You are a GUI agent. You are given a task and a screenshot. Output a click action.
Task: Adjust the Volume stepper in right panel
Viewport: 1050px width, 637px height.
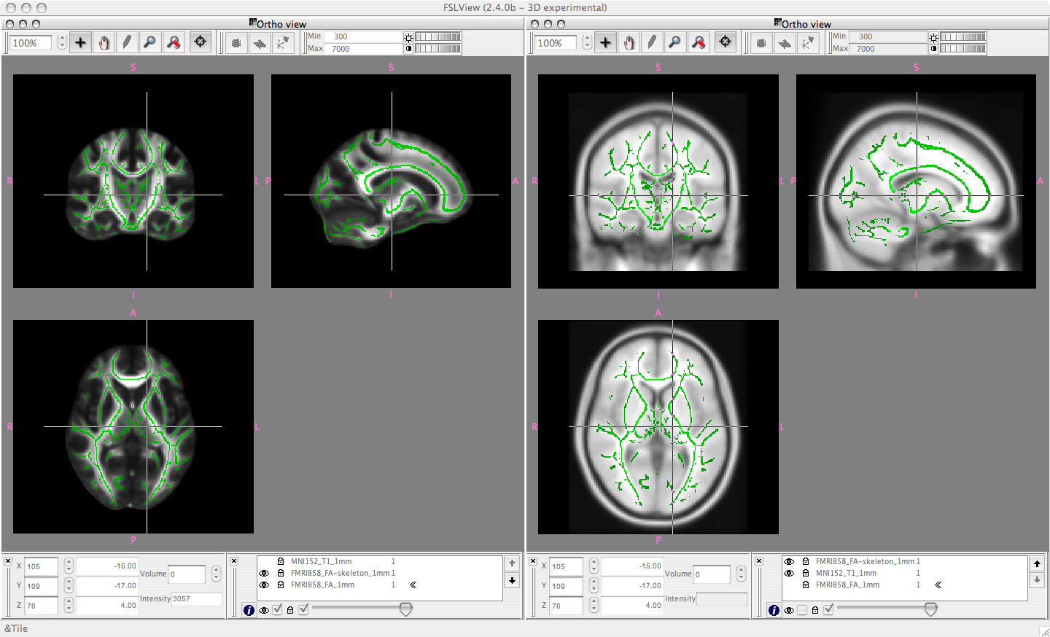coord(741,574)
